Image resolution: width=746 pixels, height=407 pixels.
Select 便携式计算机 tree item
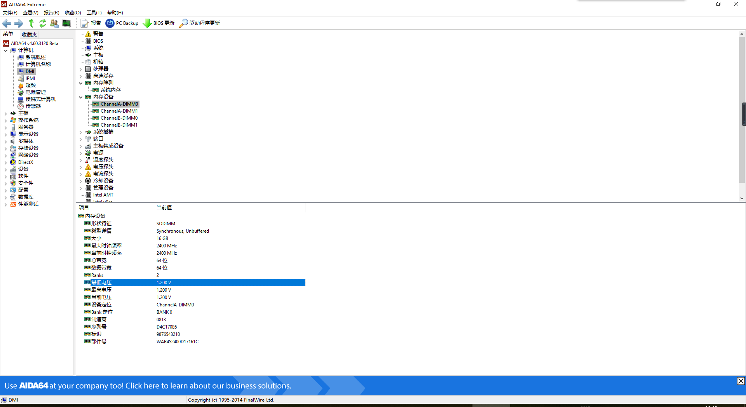pyautogui.click(x=40, y=99)
